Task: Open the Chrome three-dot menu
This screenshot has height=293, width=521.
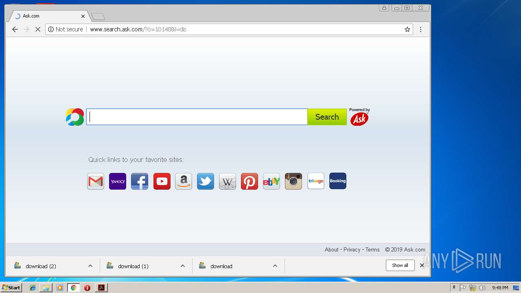Action: 420,29
